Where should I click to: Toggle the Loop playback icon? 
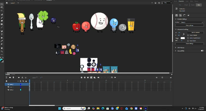pyautogui.click(x=112, y=77)
